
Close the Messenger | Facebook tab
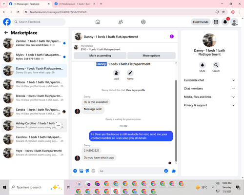[x=49, y=4]
